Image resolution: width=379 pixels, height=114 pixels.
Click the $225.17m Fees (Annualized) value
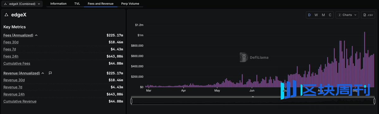pyautogui.click(x=115, y=35)
